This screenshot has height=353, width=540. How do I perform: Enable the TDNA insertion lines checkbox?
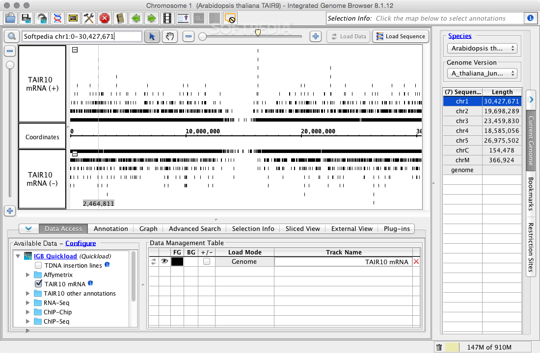click(38, 265)
